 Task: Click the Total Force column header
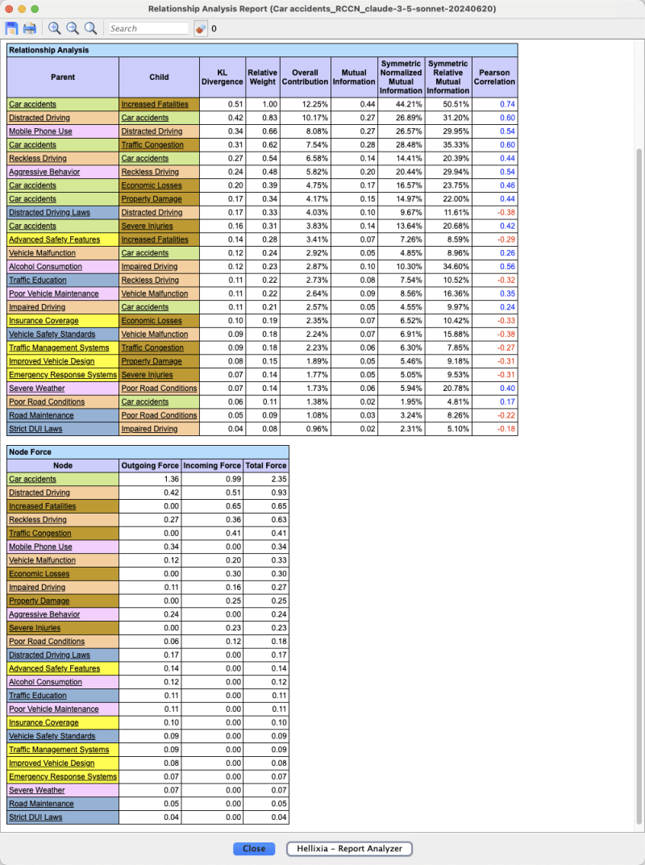[x=266, y=466]
